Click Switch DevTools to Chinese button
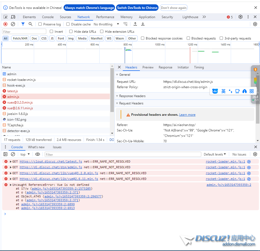 coord(137,8)
